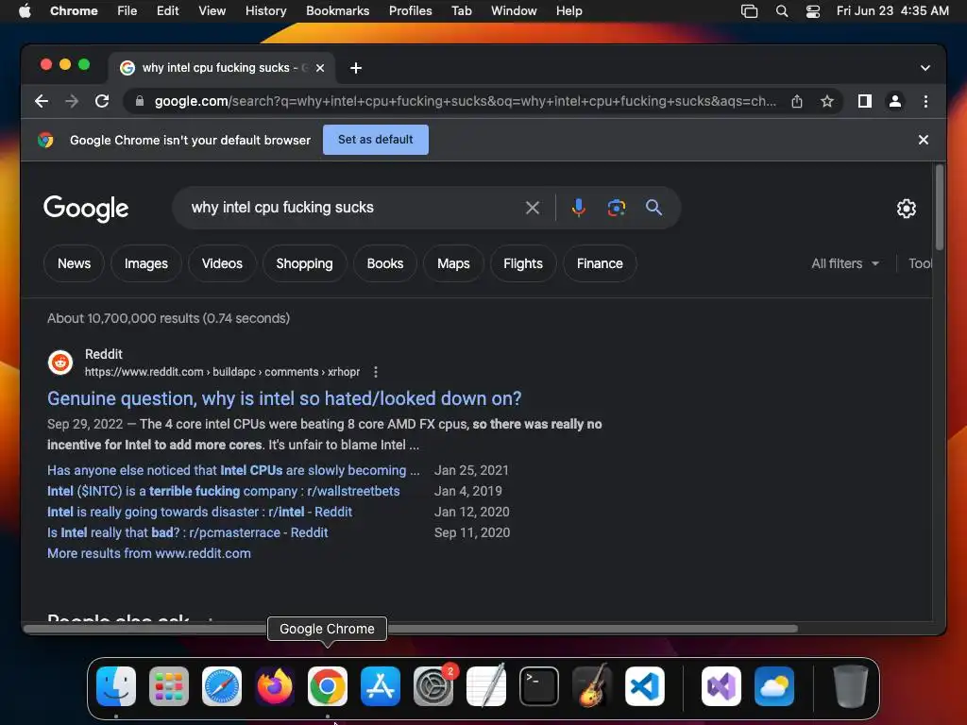Open 'Is Intel really that bad?' link
The image size is (967, 725).
pos(188,532)
